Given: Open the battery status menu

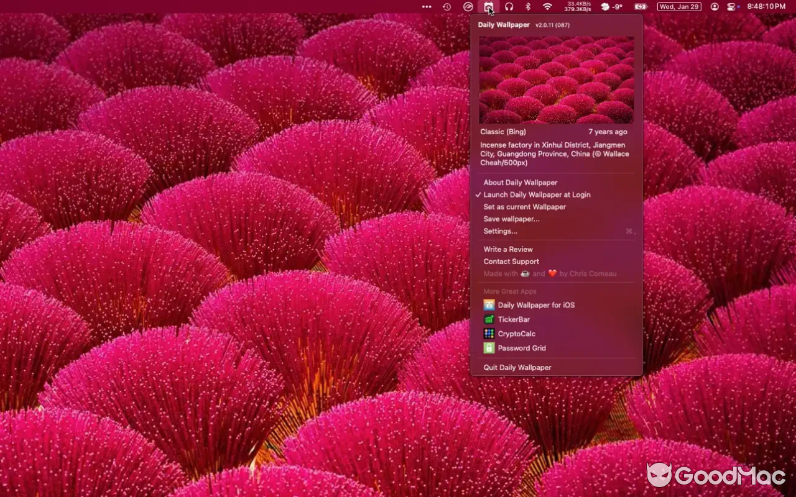Looking at the screenshot, I should click(x=641, y=7).
